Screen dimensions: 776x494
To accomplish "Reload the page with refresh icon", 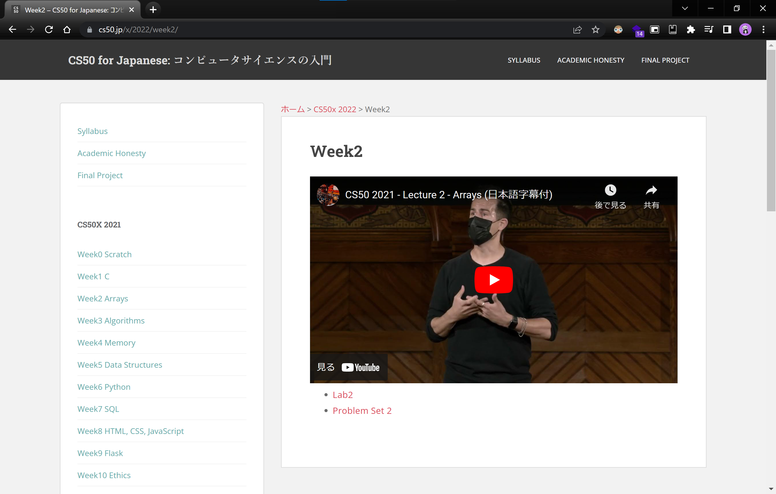I will (49, 30).
